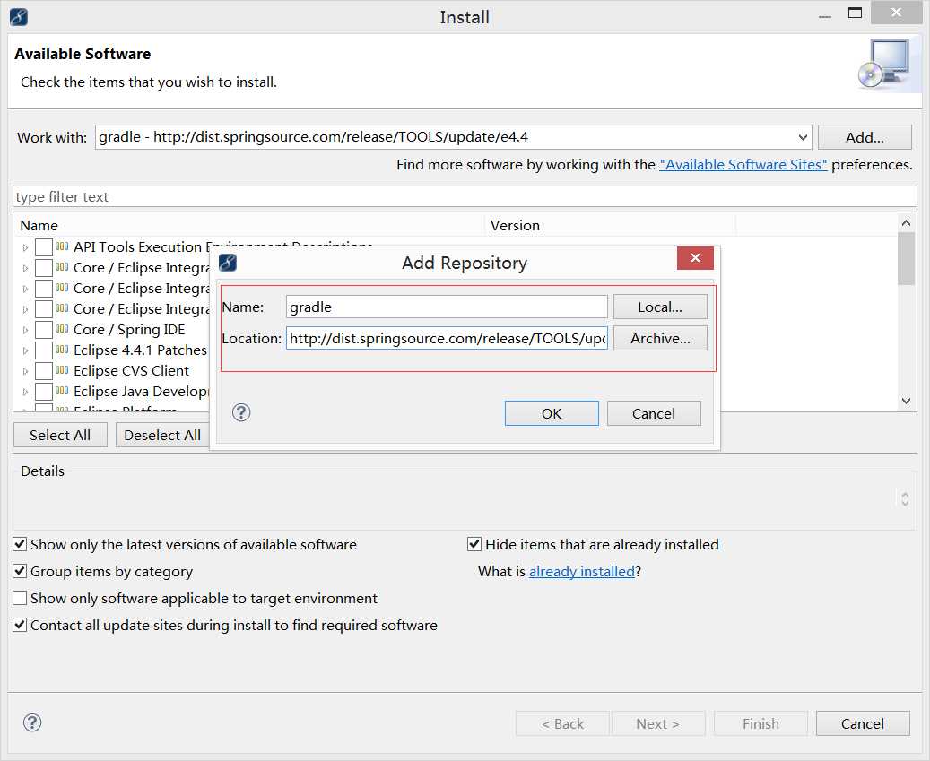Click the list scrollbar down arrow

pos(906,402)
